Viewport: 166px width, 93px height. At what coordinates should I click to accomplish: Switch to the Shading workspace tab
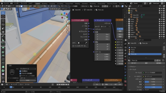(77, 4)
